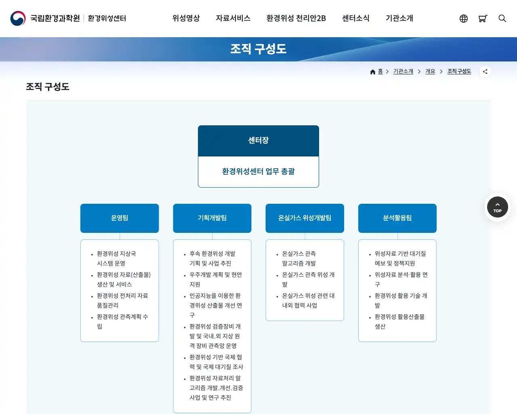Click the 국립환경과학원 taegeuk logo icon

18,18
